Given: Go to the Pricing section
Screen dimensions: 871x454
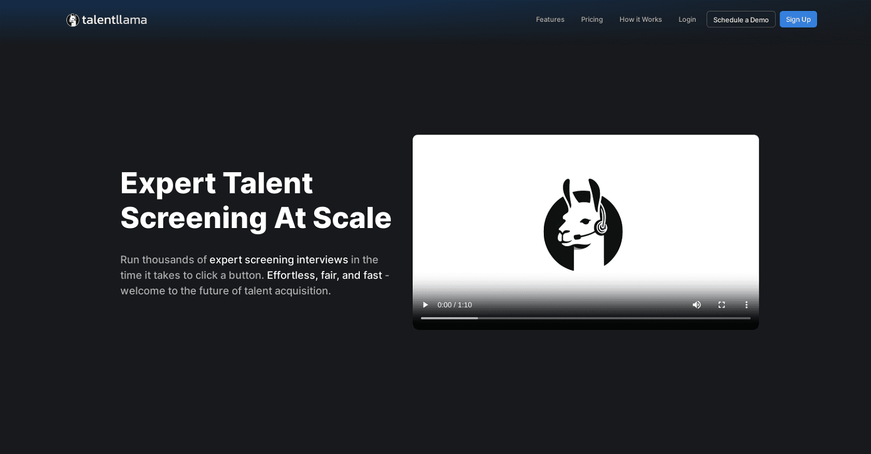Looking at the screenshot, I should 592,20.
